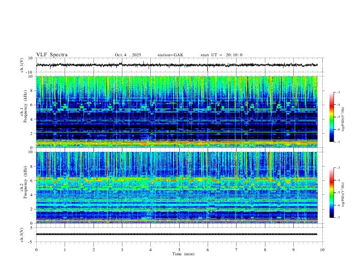Image resolution: width=363 pixels, height=280 pixels.
Task: Click the "station=GAK" header text
Action: [170, 55]
